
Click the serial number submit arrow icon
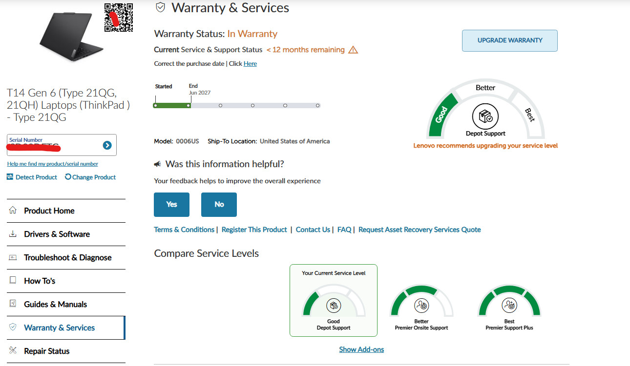coord(107,145)
